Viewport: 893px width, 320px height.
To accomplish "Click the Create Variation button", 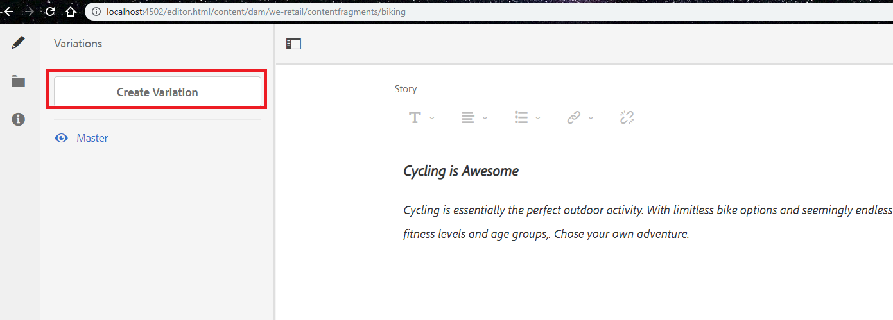I will (157, 92).
